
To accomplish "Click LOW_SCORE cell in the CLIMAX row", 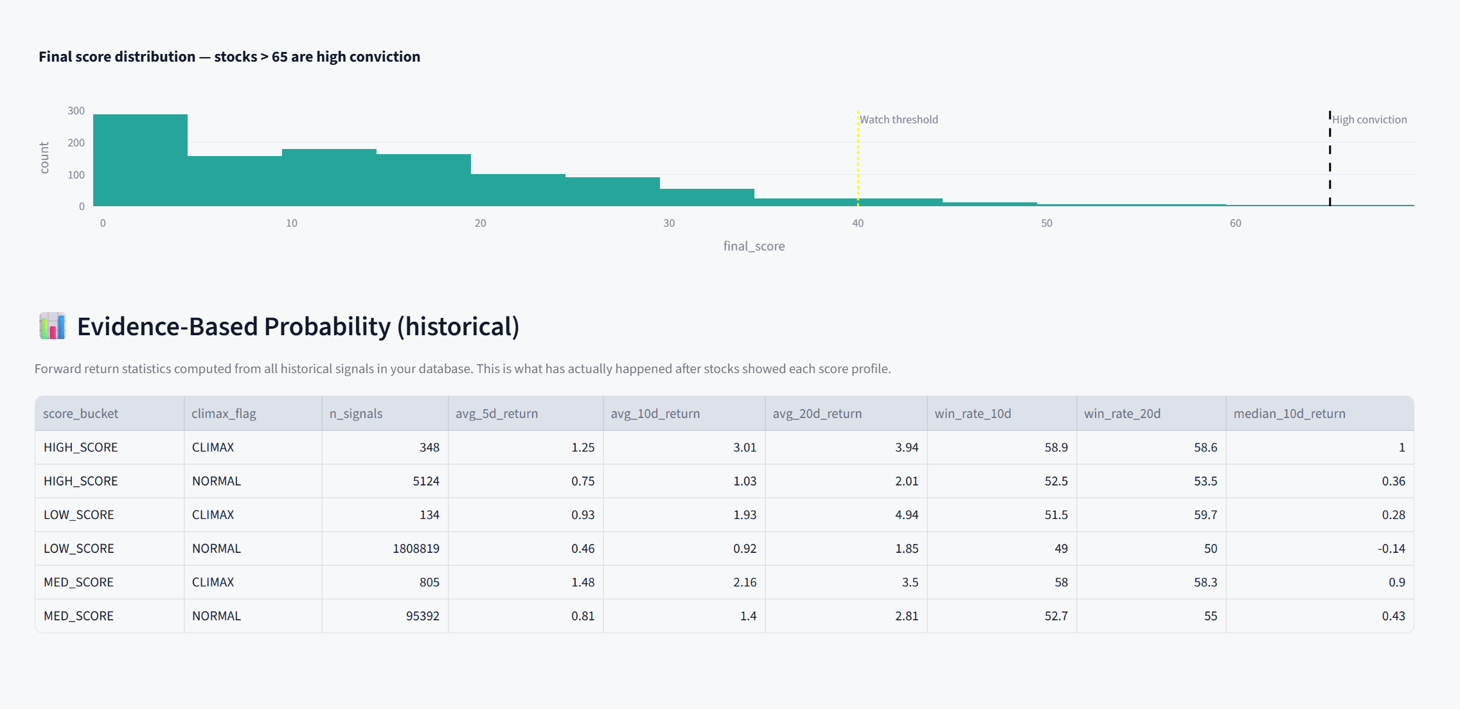I will coord(109,515).
